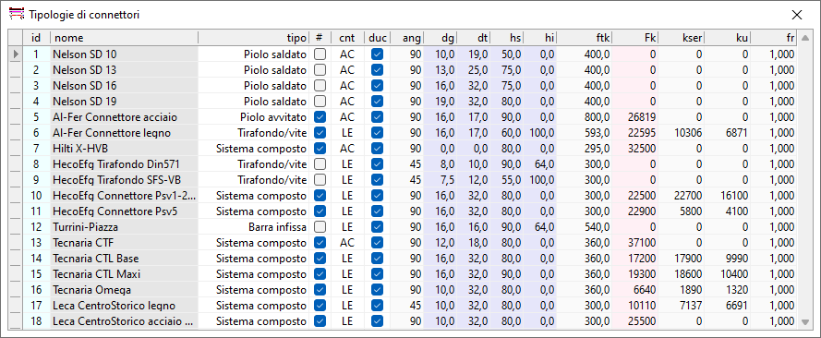Click the # column header
The width and height of the screenshot is (821, 338).
pos(320,38)
